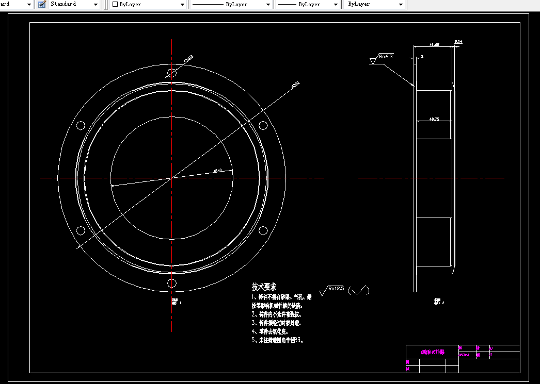Open the ByLayer lineweight dropdown with short line sample
The image size is (540, 384).
click(336, 5)
